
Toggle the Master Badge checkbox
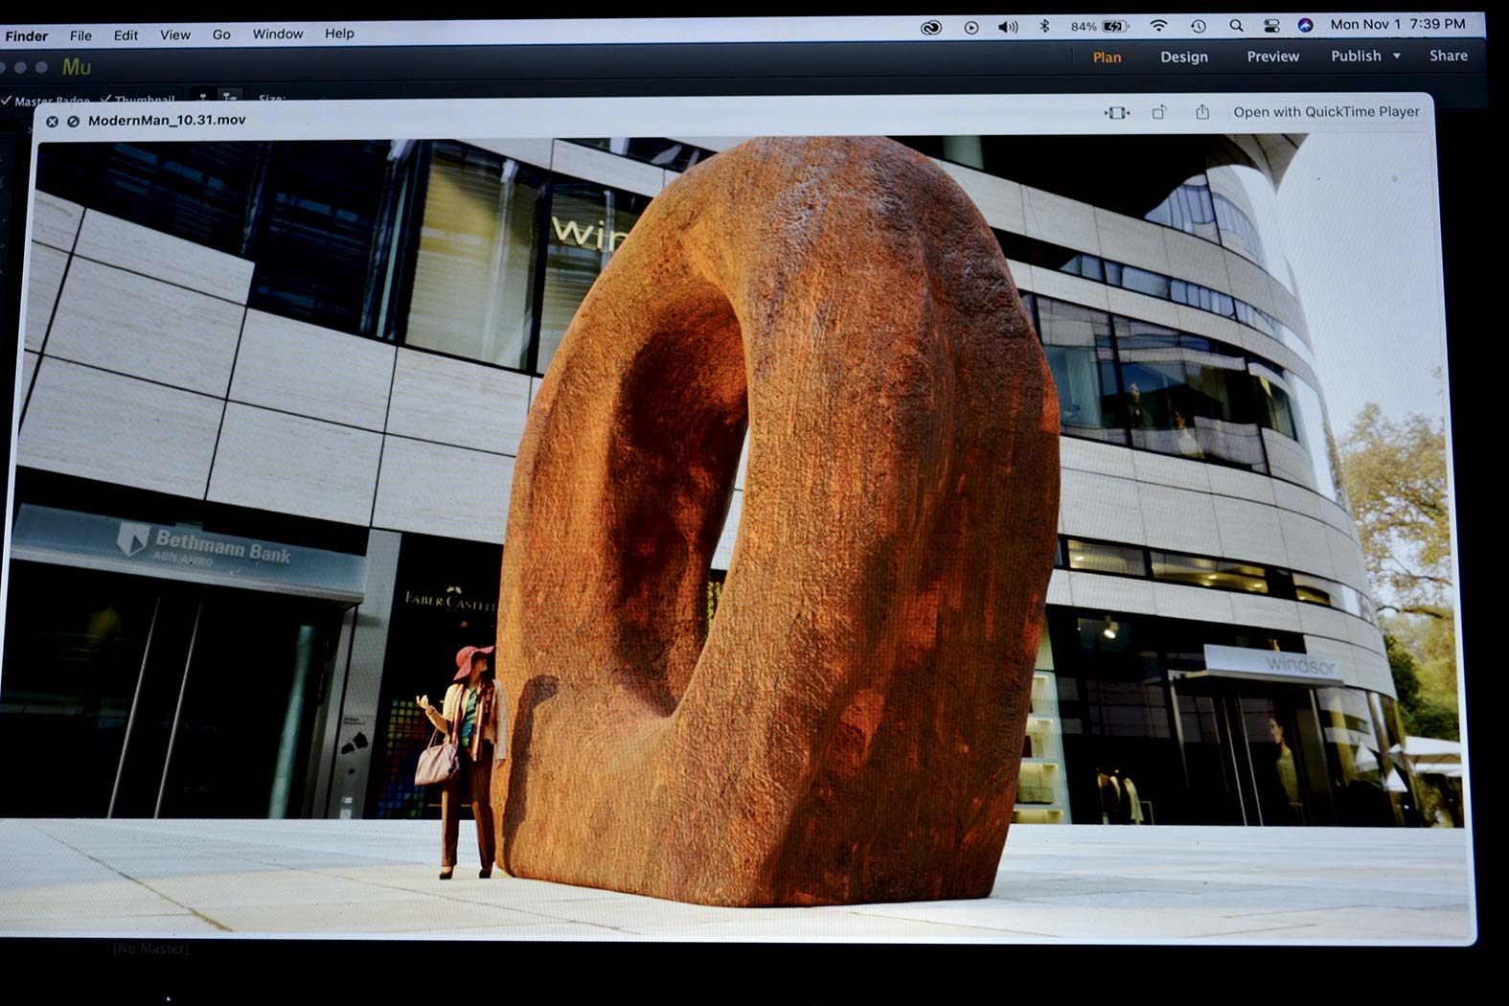tap(8, 100)
